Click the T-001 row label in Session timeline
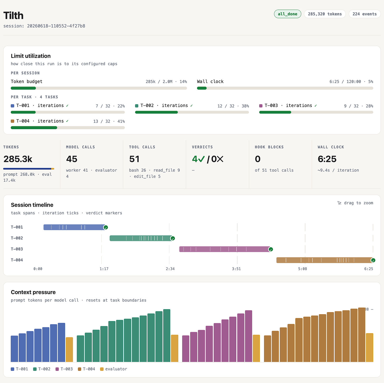 [17, 227]
